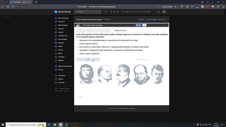Screen dimensions: 226x127
Task: Select 'искать другую работу' answer
Action: pos(78,44)
